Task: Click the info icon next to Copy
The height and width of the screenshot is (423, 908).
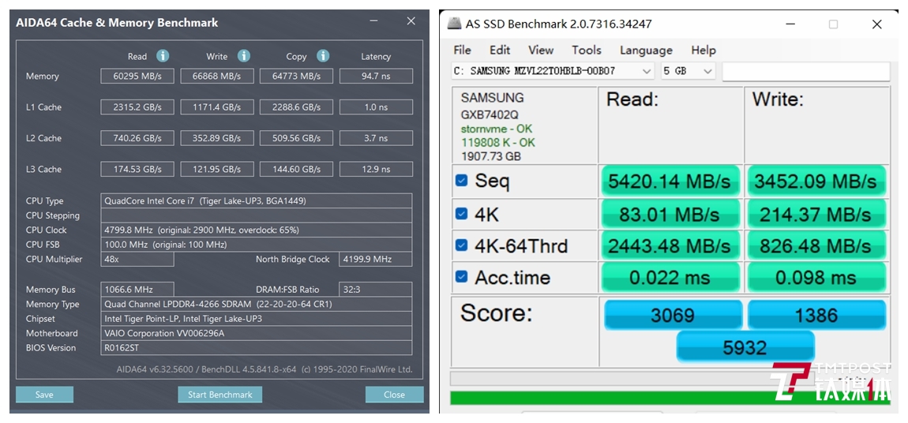Action: click(323, 56)
